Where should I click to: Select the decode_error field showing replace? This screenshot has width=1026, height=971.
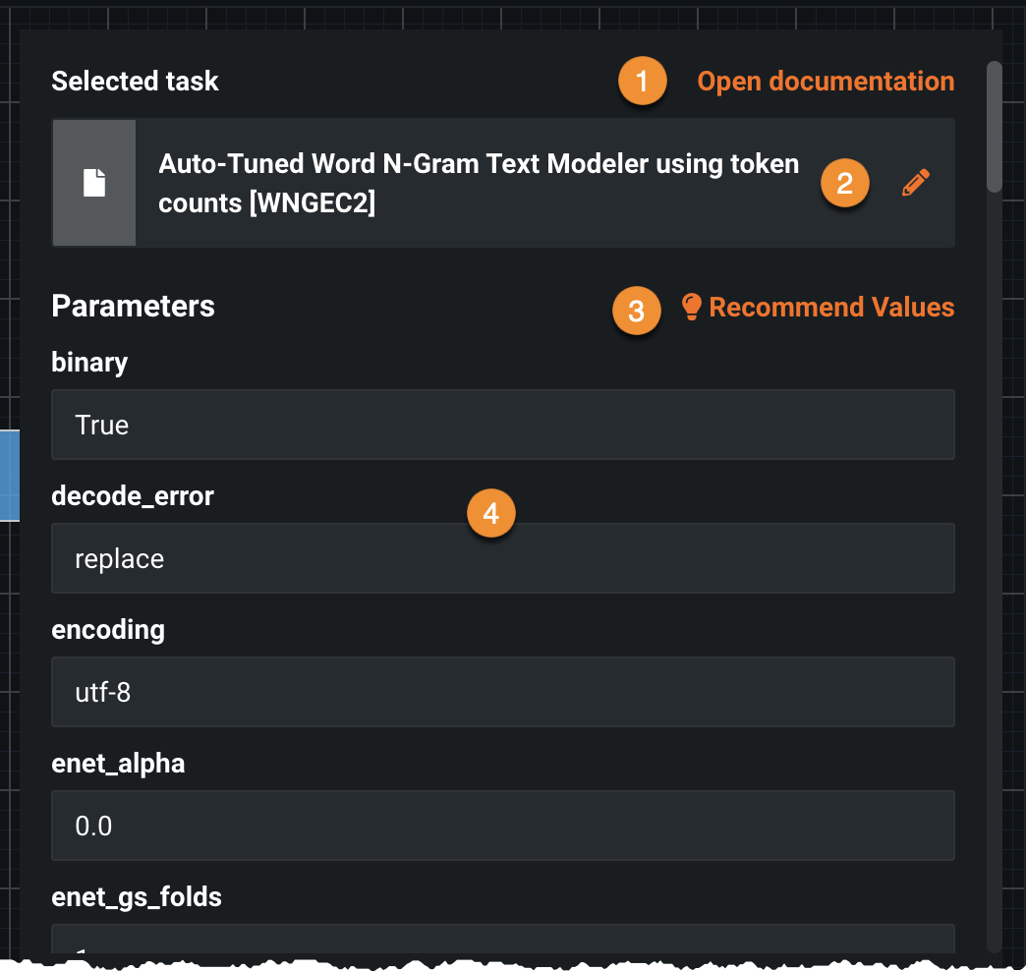coord(502,558)
